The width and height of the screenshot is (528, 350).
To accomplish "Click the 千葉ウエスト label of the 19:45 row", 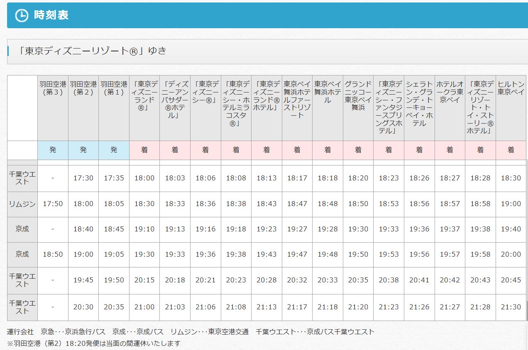I will [22, 280].
